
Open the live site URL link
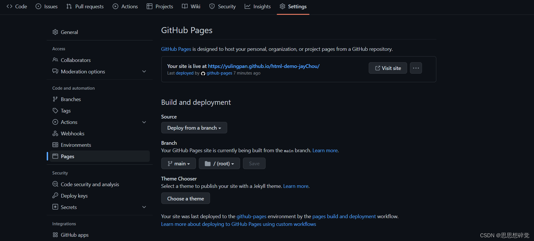264,66
